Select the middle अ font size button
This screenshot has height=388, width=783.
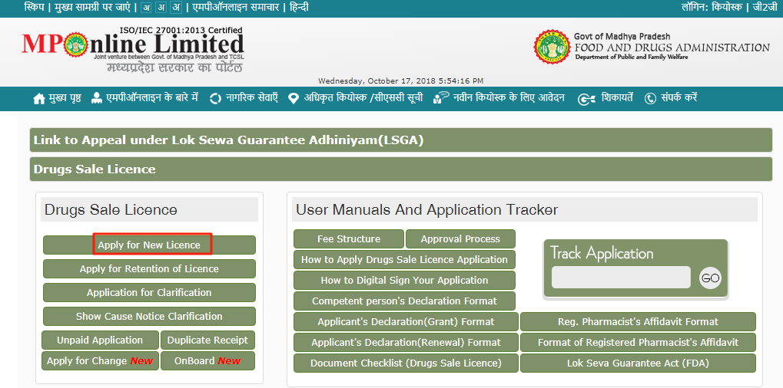[x=161, y=8]
